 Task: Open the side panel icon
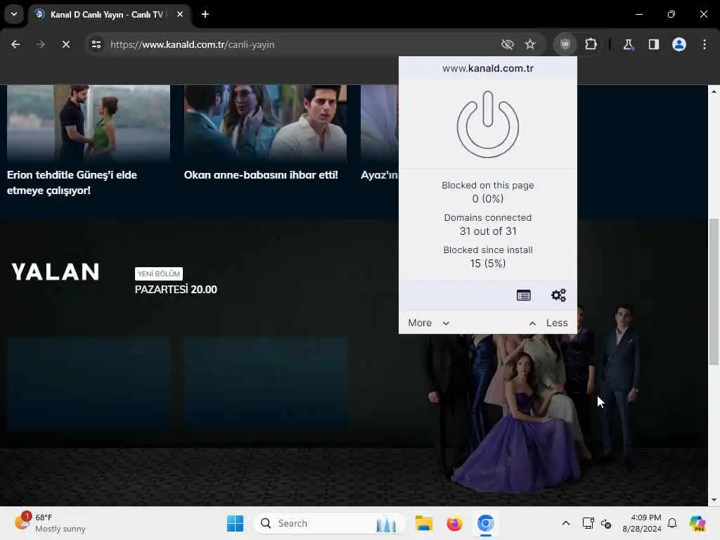(x=653, y=44)
